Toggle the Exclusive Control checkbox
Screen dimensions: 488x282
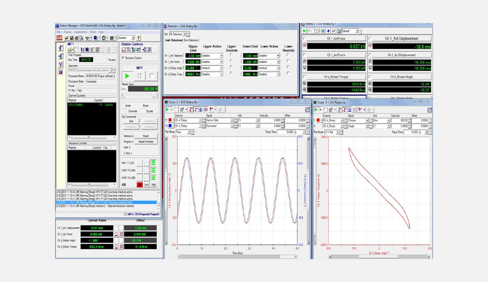click(x=123, y=58)
